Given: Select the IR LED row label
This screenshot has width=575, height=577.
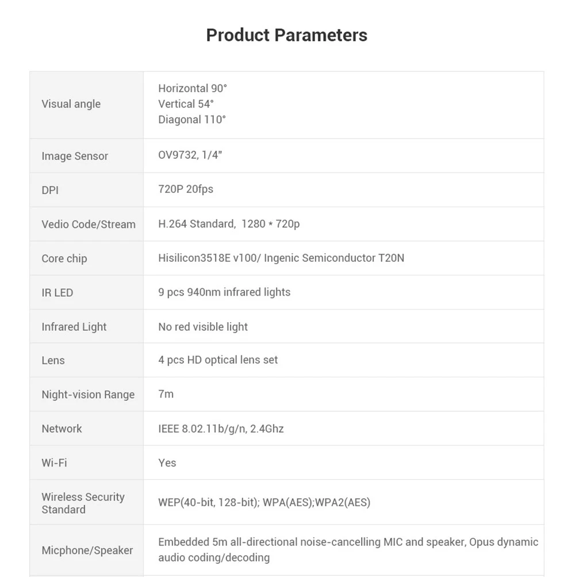Looking at the screenshot, I should (57, 293).
